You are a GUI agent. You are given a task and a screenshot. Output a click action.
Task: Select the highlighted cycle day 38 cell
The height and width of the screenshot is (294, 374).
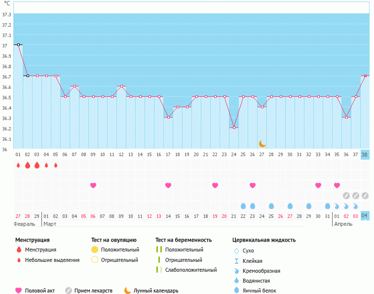point(365,154)
